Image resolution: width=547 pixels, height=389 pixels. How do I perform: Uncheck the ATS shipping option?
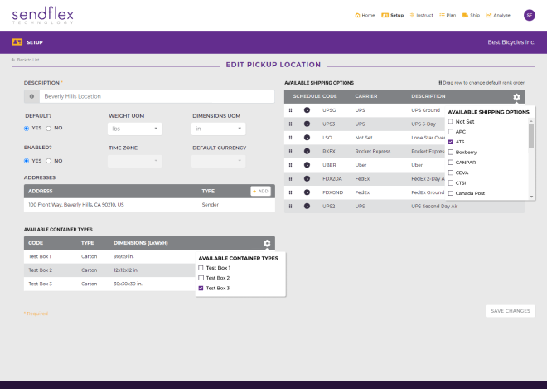coord(450,142)
